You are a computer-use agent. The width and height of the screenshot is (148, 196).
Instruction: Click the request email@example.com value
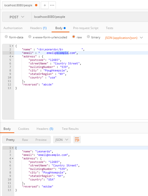point(61,53)
